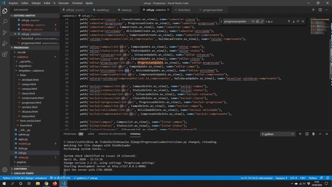Select Python interpreter in status bar
This screenshot has width=332, height=187.
25,178
